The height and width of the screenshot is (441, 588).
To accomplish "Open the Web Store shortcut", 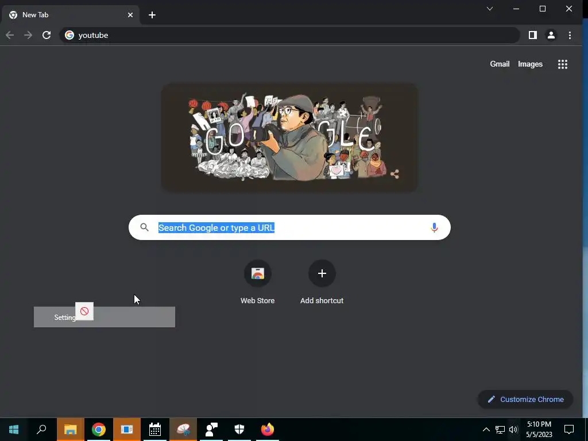I will [258, 273].
